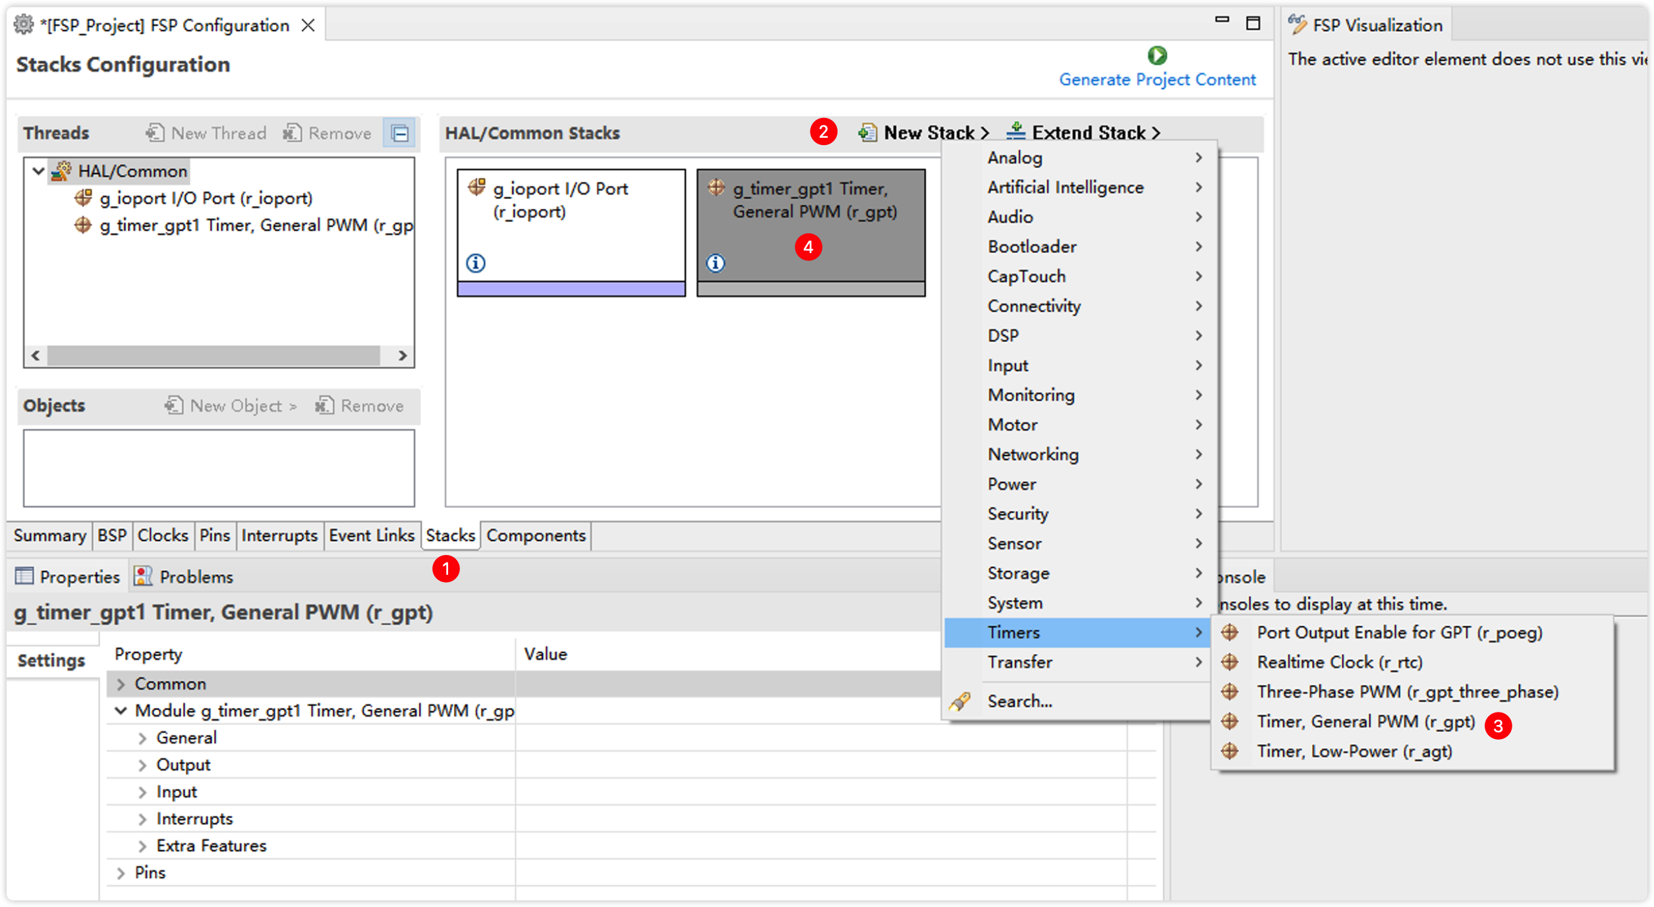Switch to the Pins tab
Viewport: 1654px width, 907px height.
(x=215, y=535)
